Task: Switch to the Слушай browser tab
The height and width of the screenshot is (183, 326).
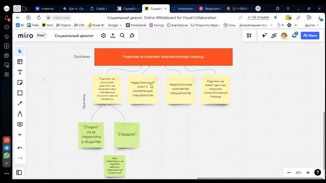Action: click(x=128, y=9)
